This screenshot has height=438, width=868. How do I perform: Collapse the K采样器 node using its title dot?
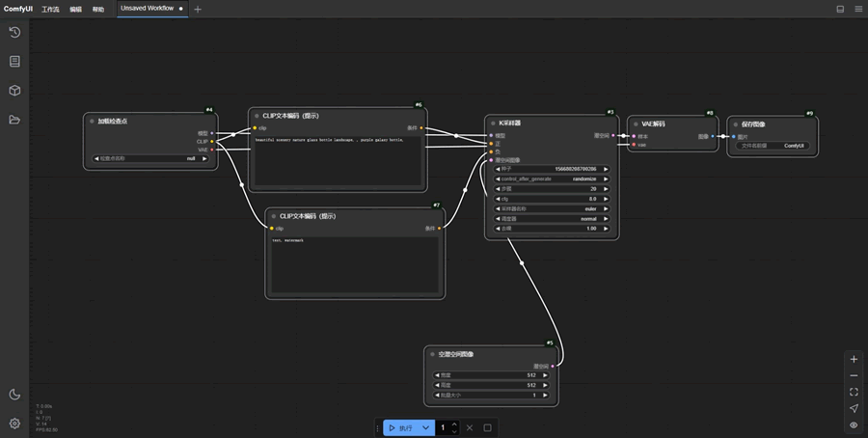pyautogui.click(x=493, y=123)
